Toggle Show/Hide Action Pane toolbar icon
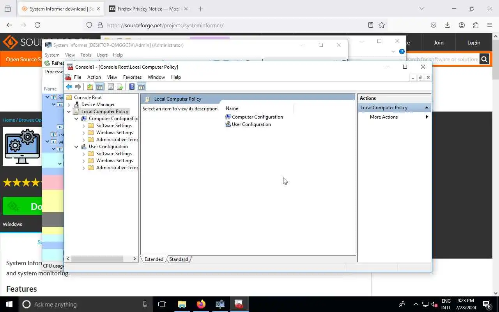499x312 pixels. click(x=141, y=87)
